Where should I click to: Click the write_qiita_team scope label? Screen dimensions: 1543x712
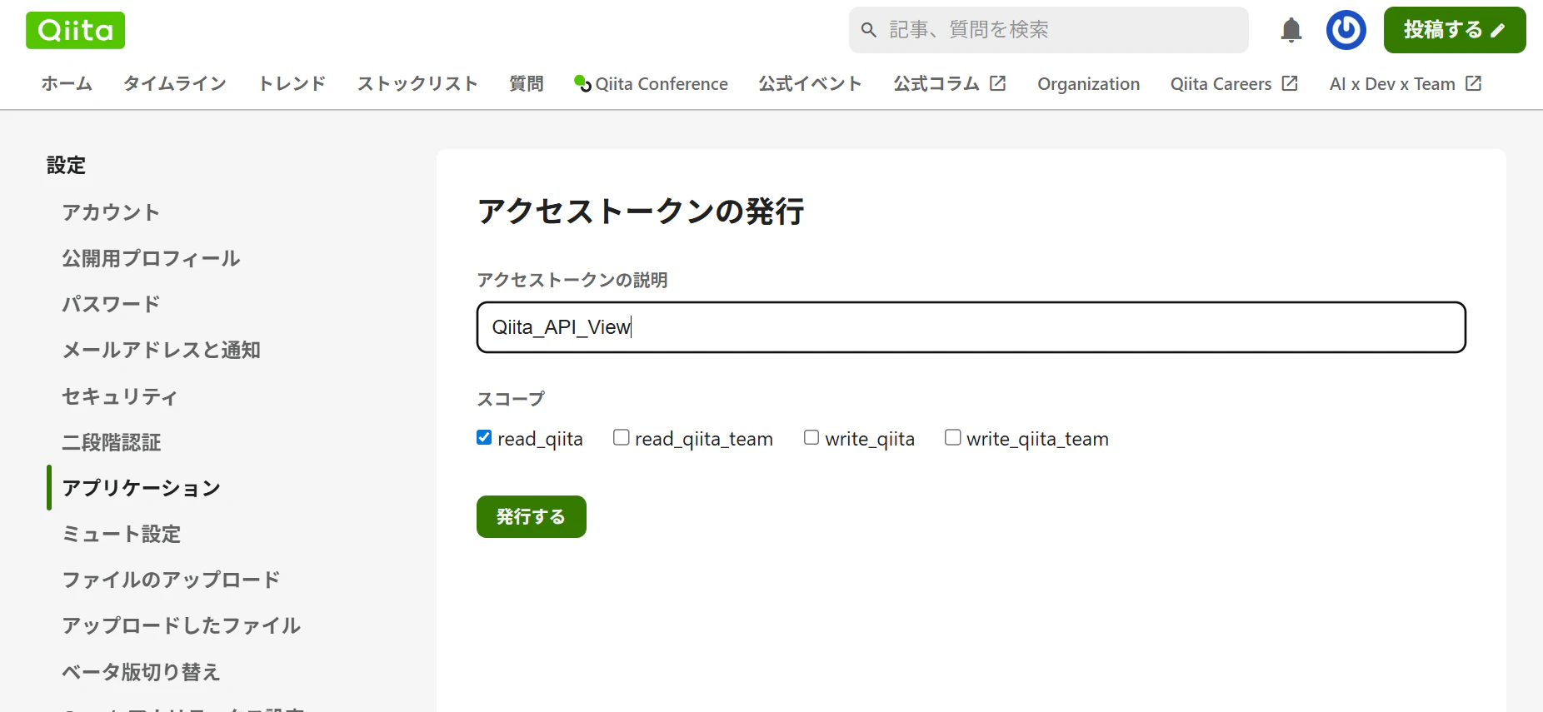(x=1037, y=439)
